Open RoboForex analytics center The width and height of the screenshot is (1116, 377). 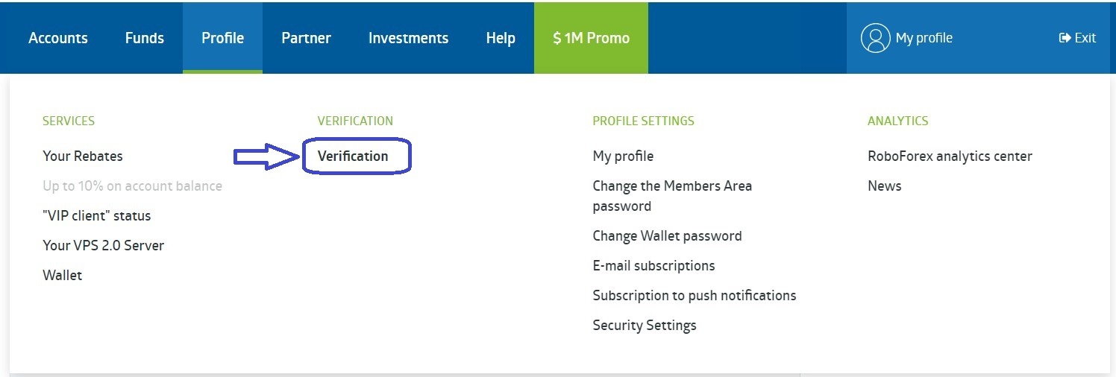click(x=950, y=156)
